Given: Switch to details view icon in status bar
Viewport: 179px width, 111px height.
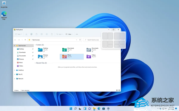Looking at the screenshot, I should tap(117, 90).
